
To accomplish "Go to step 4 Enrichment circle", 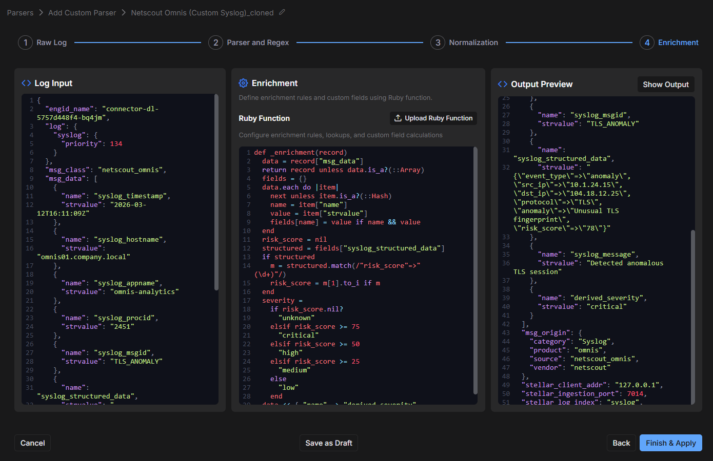I will [647, 43].
